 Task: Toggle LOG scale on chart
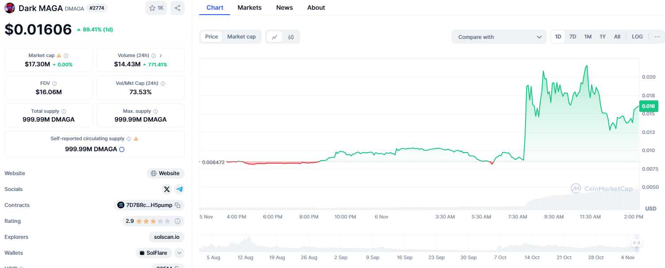[637, 37]
